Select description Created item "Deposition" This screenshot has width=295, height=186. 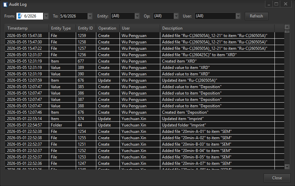[217, 112]
